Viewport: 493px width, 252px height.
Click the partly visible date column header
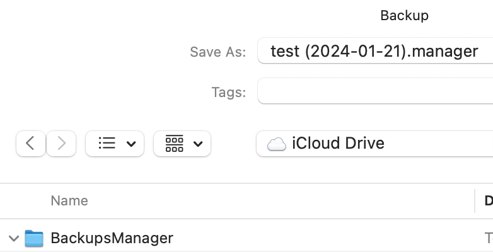pos(489,201)
